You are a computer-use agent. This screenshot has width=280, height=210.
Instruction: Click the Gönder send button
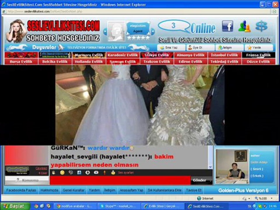[x=199, y=180]
